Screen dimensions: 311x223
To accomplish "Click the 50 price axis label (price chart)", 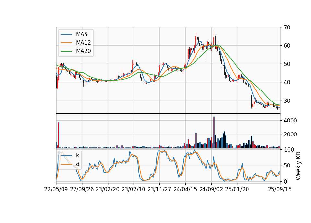I will [287, 64].
